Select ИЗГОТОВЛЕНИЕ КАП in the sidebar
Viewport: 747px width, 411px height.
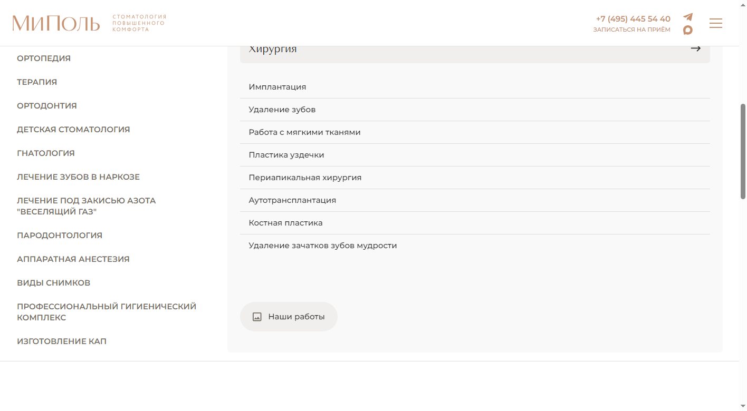pos(62,341)
